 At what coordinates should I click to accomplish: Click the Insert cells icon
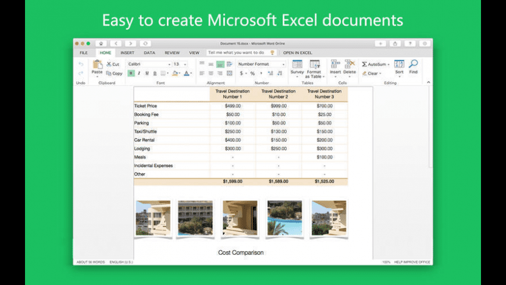point(335,64)
